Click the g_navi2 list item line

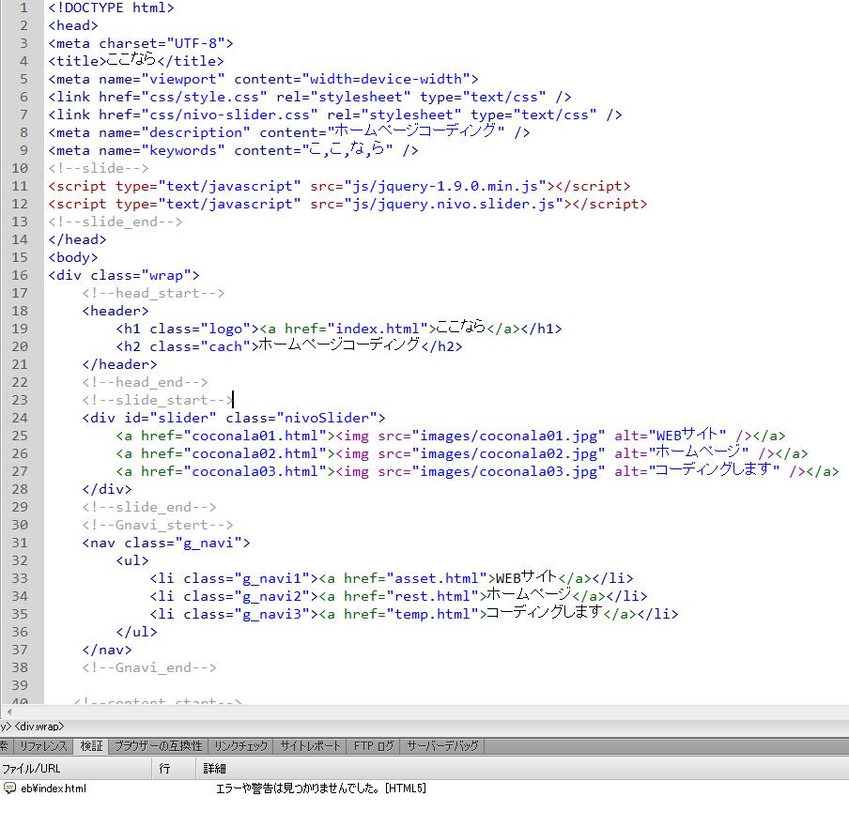click(x=398, y=595)
